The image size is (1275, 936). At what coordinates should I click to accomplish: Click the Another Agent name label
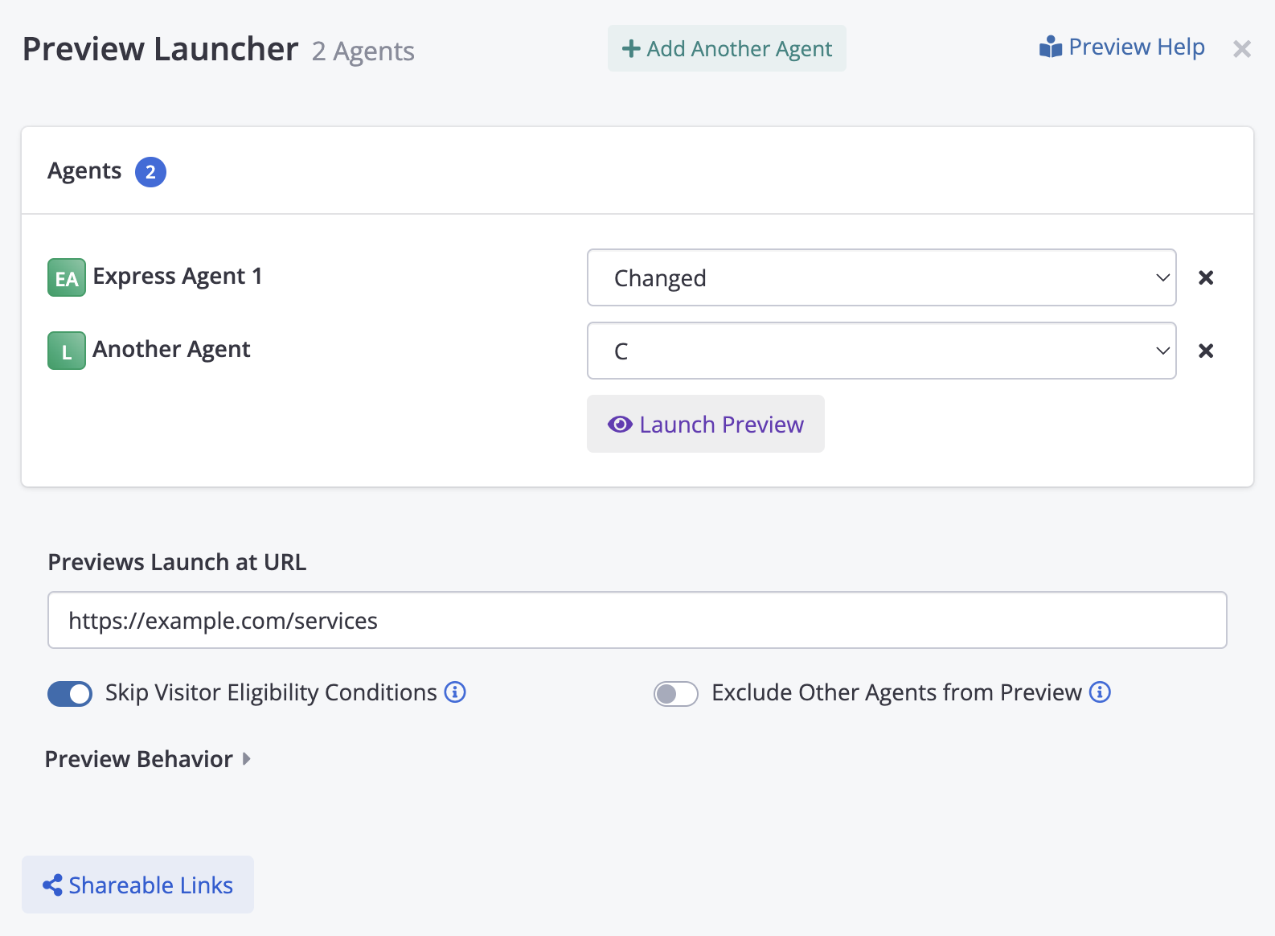point(171,350)
